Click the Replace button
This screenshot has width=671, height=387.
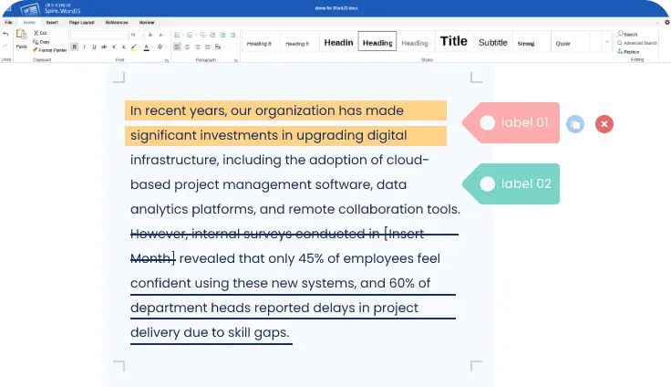coord(629,51)
